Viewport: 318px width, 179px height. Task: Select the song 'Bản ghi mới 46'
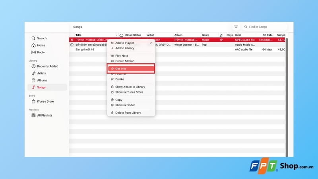coord(85,49)
